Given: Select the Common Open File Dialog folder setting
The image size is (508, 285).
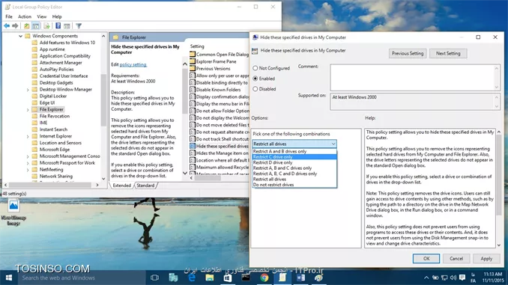Looking at the screenshot, I should click(x=219, y=55).
